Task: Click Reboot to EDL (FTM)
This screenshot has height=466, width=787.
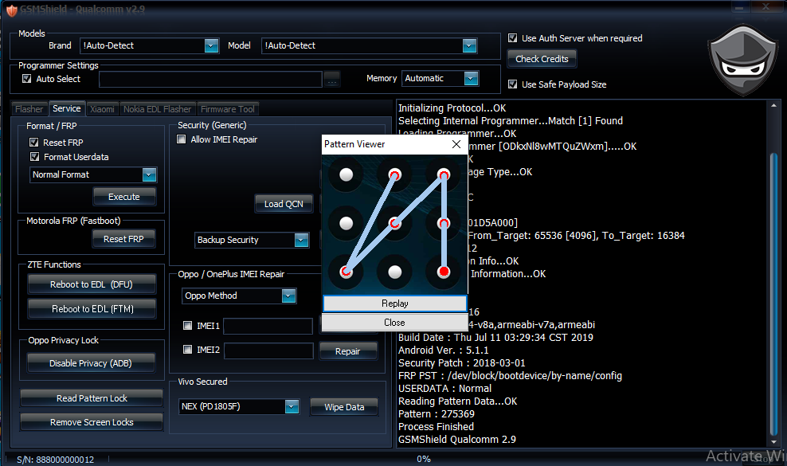Action: [x=92, y=309]
